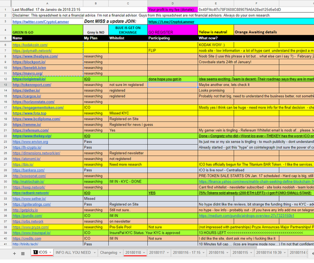Viewport: 314px width, 263px height.
Task: Switch to the Changelog sheet tab
Action: pos(108,253)
